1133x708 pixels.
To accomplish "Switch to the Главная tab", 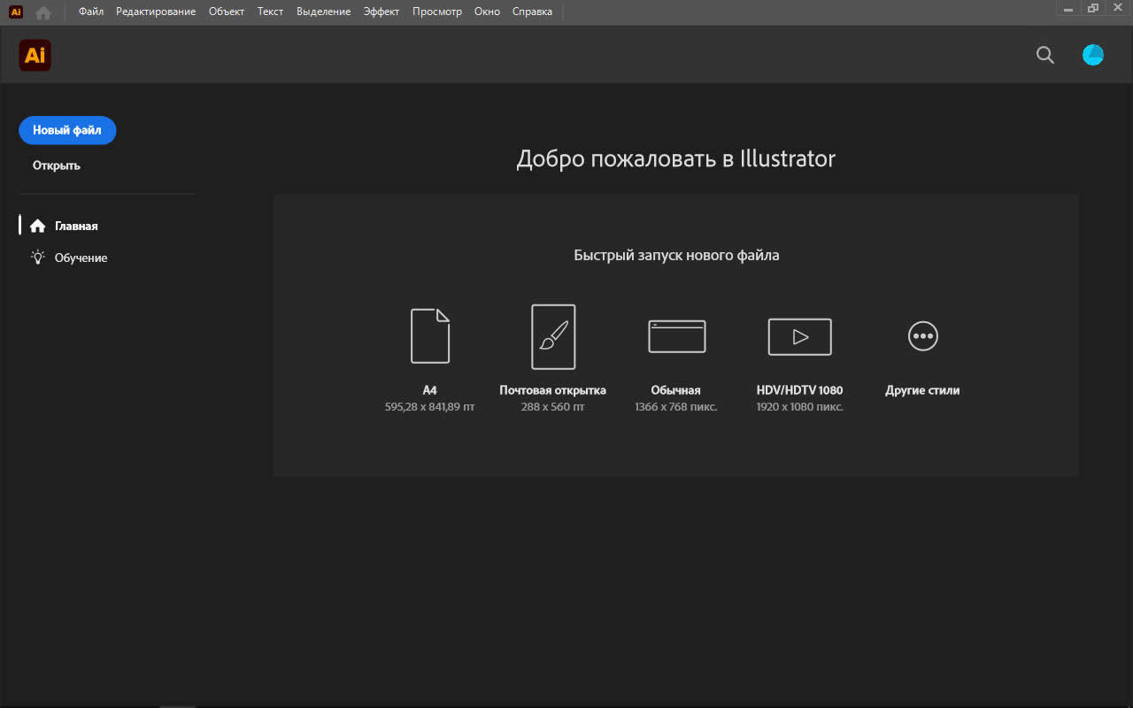I will coord(75,226).
